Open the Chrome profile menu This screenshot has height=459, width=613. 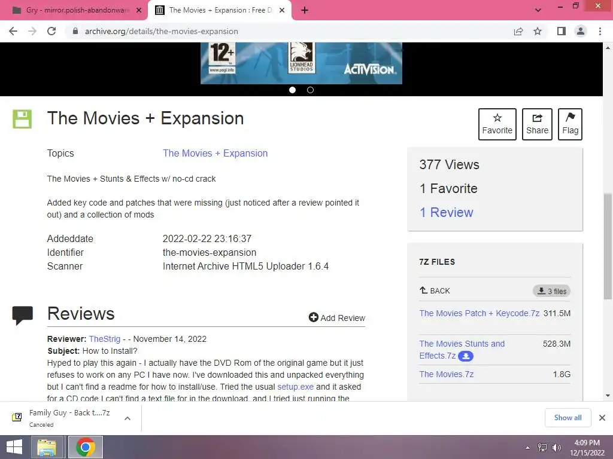[x=581, y=31]
